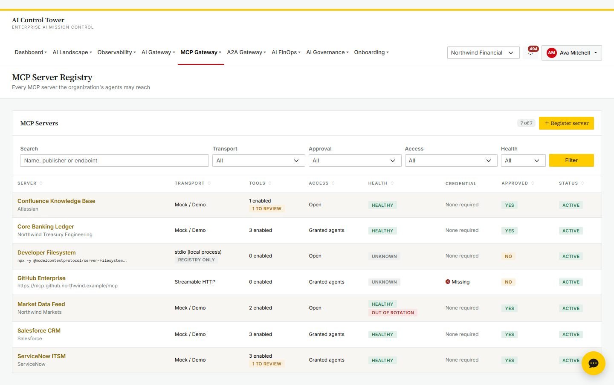Click the 7 of 7 count badge
The image size is (614, 385).
pos(526,123)
